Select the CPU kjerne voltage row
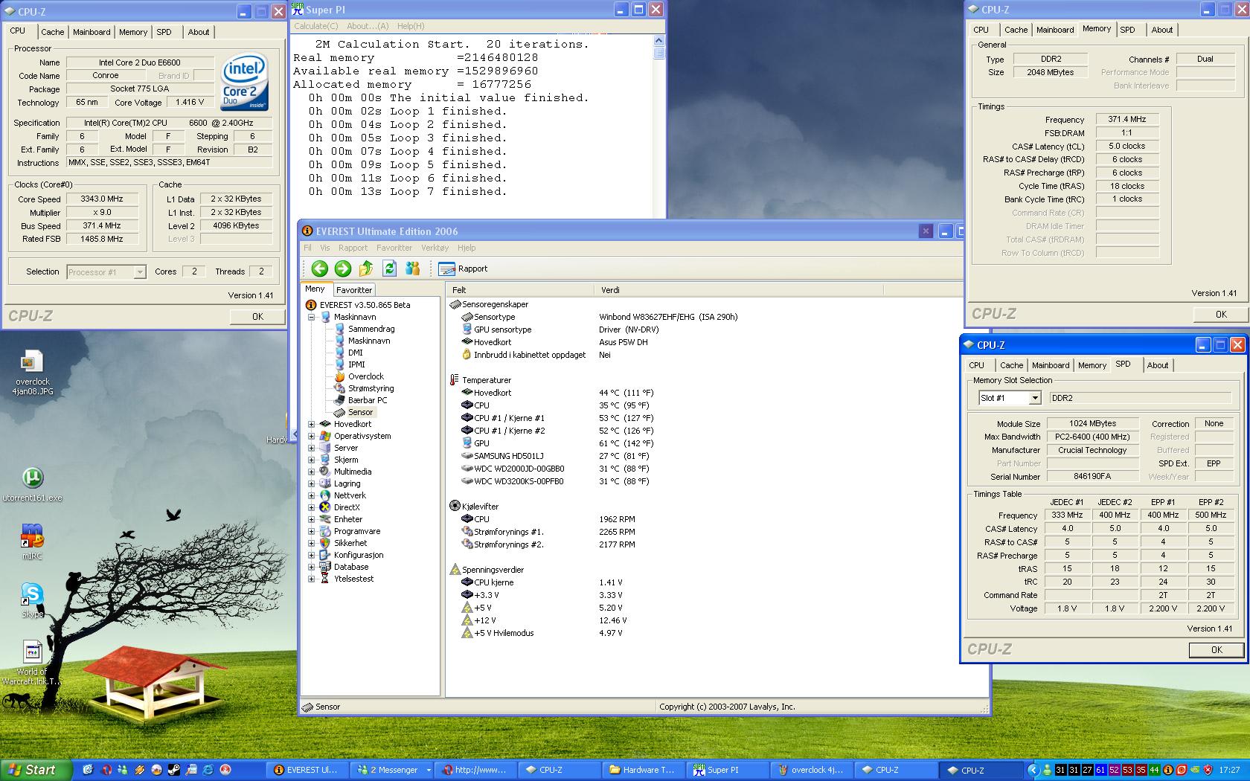This screenshot has width=1250, height=781. pos(542,582)
